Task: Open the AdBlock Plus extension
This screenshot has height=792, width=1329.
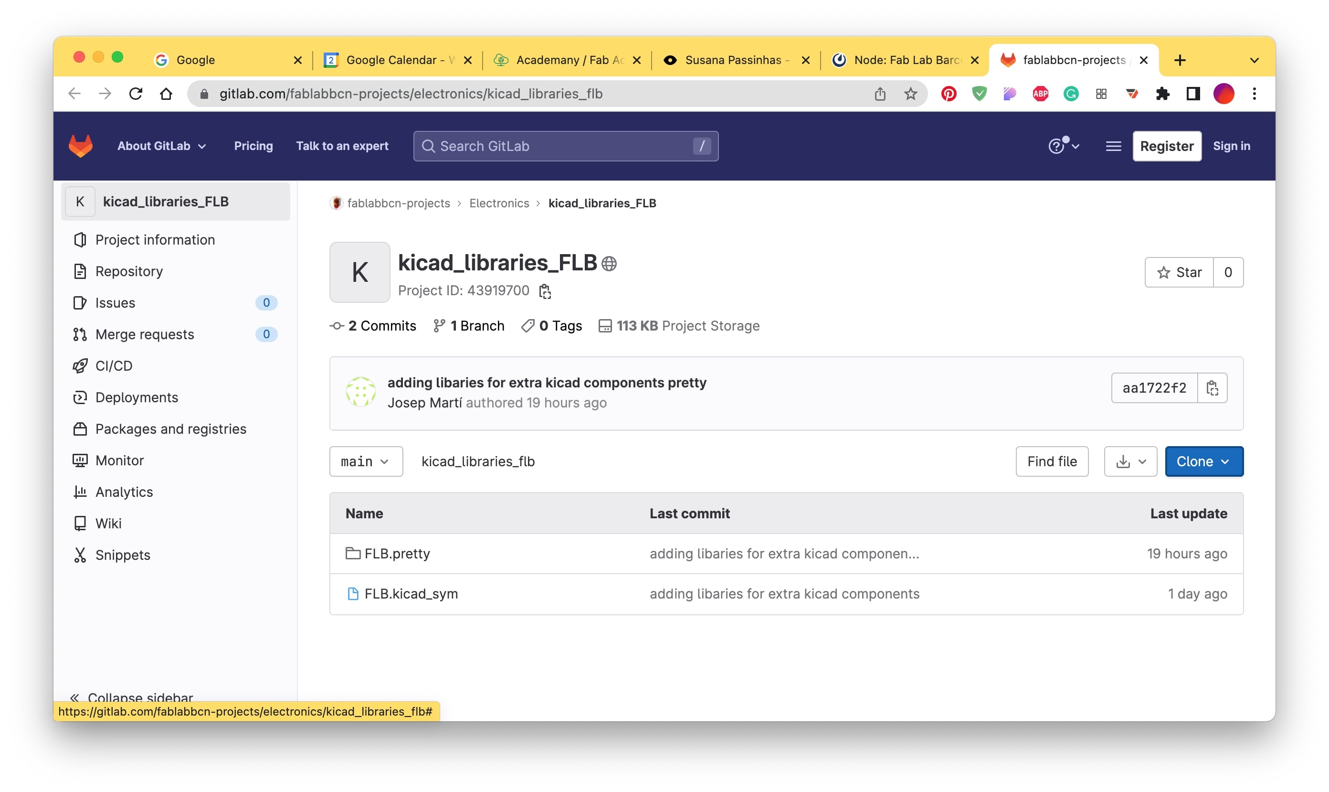Action: coord(1040,94)
